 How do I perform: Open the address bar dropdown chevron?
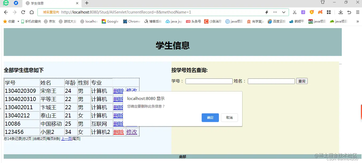point(283,12)
